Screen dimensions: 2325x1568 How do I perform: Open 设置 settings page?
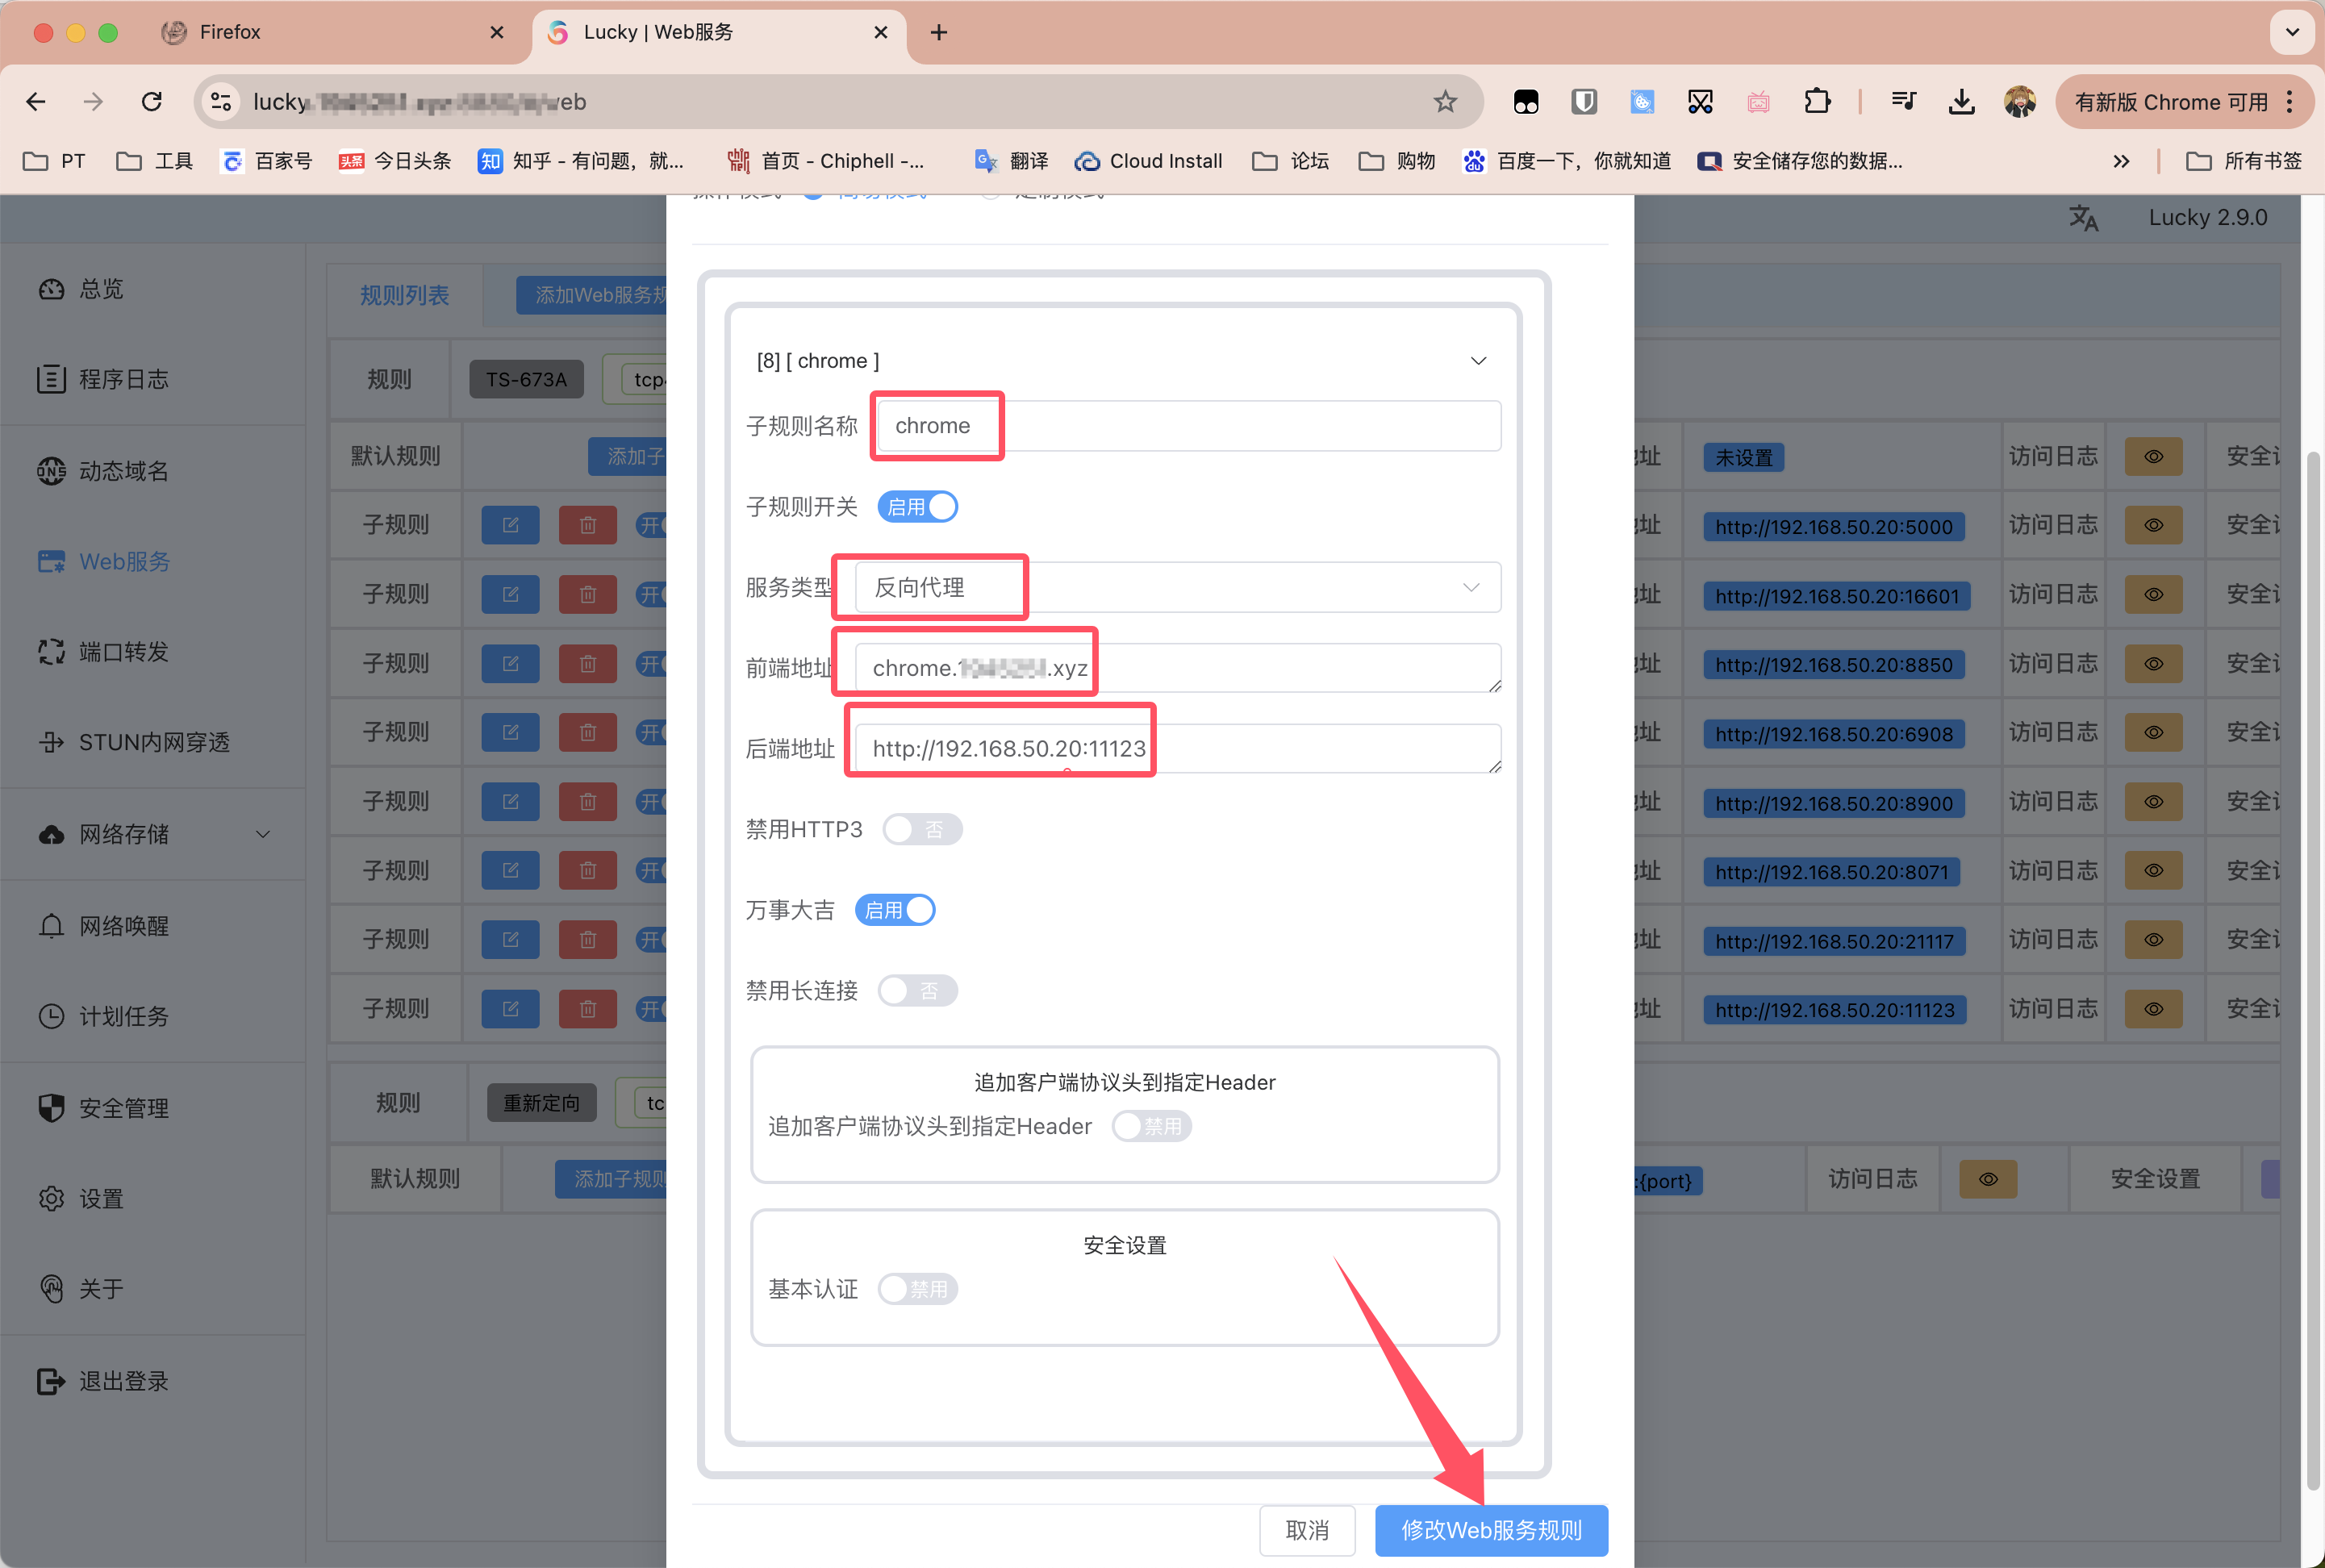[82, 1198]
